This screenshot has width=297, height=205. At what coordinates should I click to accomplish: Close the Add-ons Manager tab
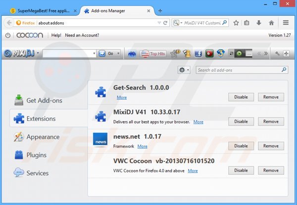pos(148,11)
